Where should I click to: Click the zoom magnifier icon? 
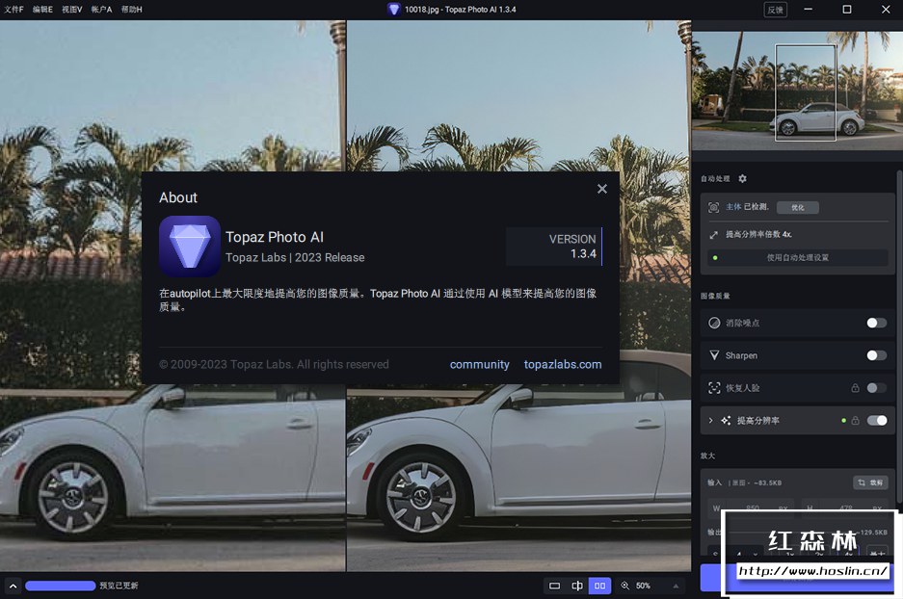point(624,586)
